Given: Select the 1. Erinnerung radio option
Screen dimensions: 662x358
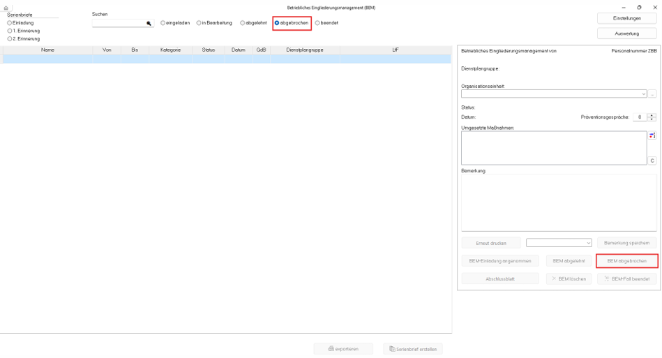Looking at the screenshot, I should (24, 31).
